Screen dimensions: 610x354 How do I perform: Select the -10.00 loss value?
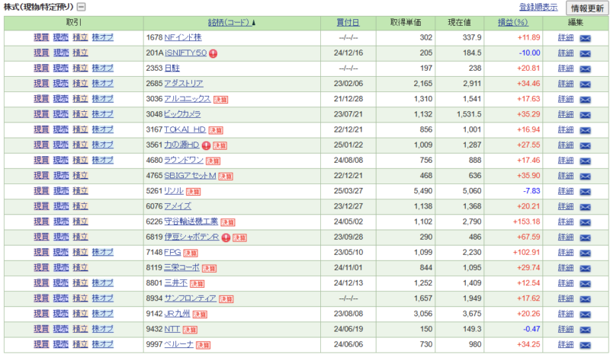529,53
